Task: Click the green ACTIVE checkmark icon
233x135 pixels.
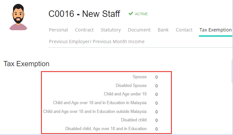Action: tap(131, 14)
